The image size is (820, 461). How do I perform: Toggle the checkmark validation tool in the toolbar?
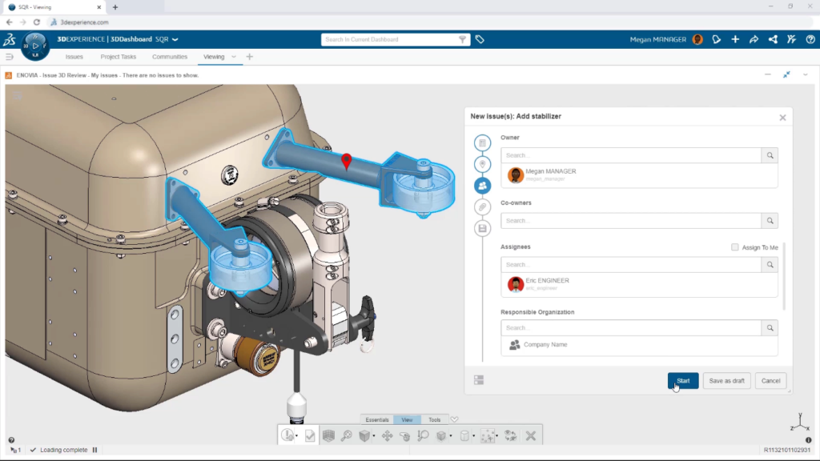pyautogui.click(x=310, y=435)
